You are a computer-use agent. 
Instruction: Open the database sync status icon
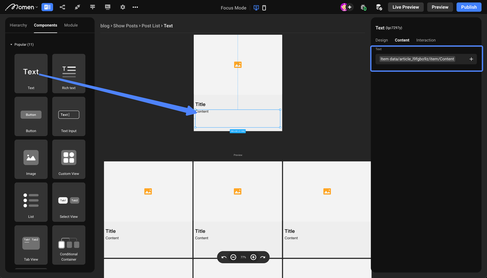coord(379,7)
